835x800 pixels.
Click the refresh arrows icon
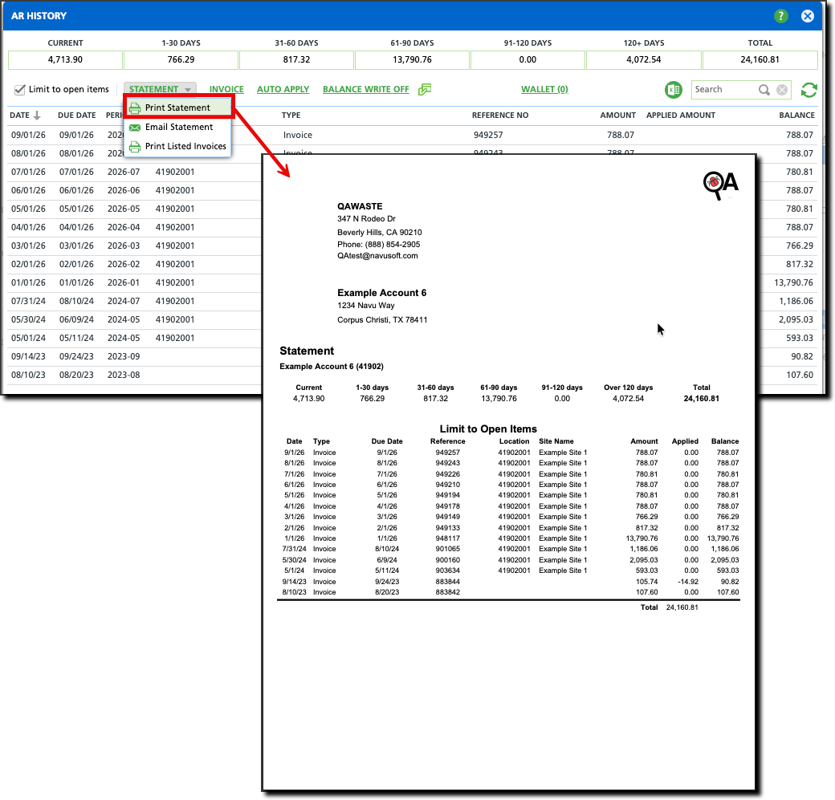tap(809, 90)
